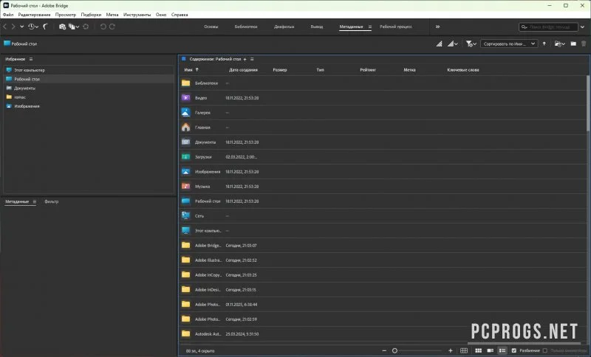Select the Загрузки folder icon
Viewport: 591px width, 357px height.
pos(186,157)
